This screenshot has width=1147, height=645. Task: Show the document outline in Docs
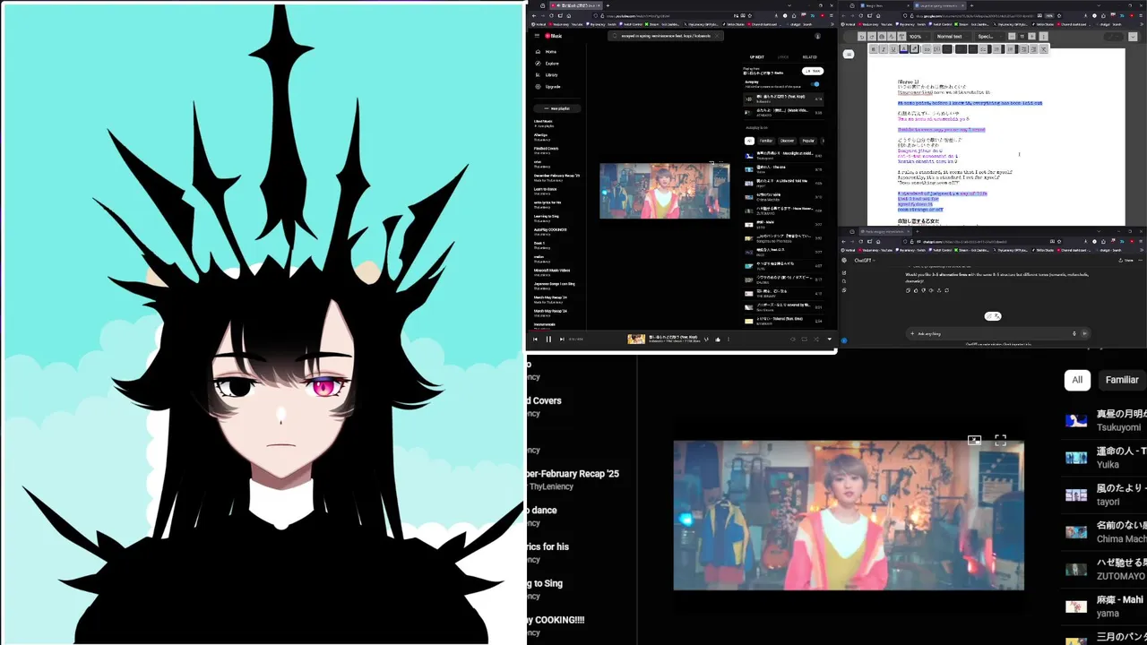click(x=849, y=54)
